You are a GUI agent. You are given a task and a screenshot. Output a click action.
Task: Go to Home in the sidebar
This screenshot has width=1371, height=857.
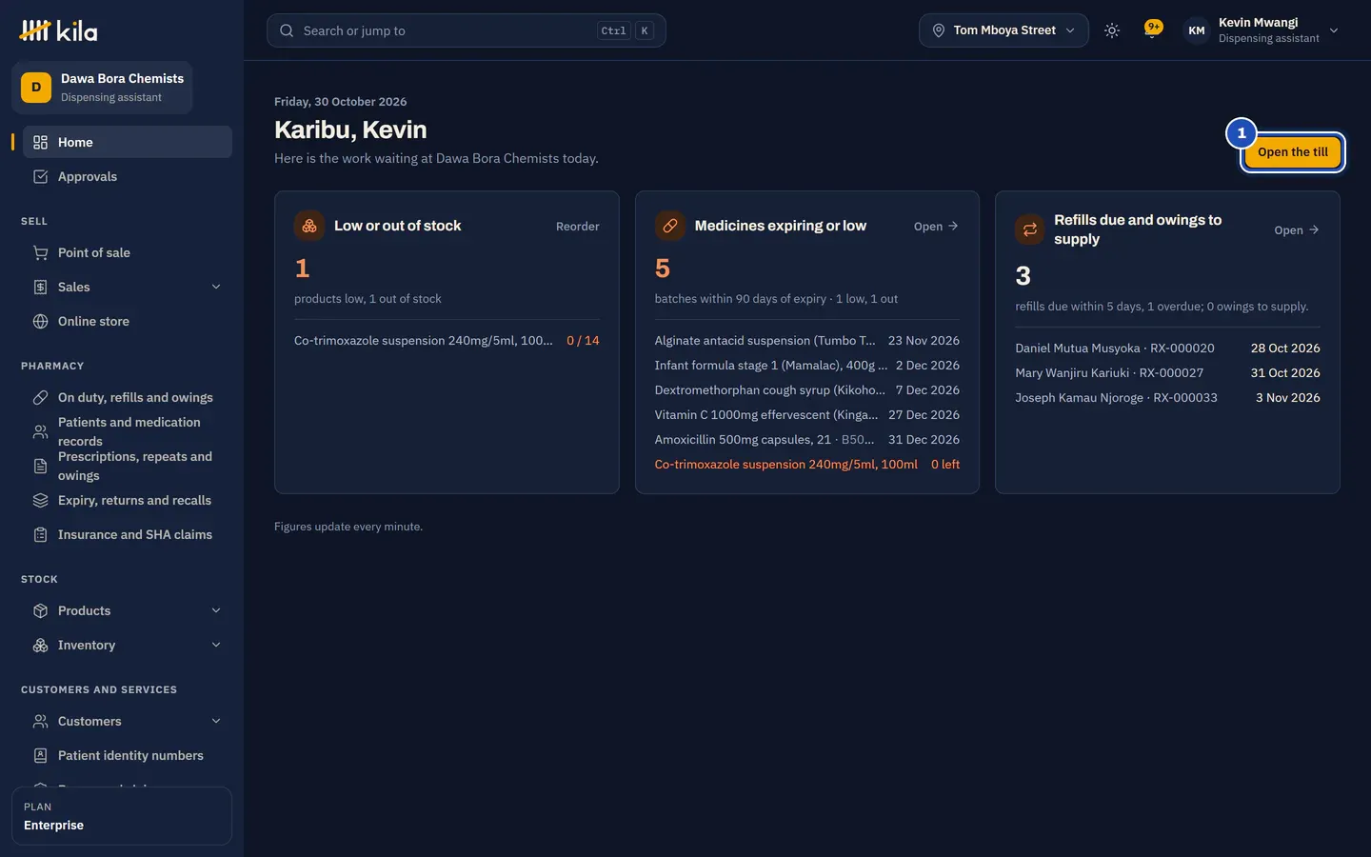(128, 142)
